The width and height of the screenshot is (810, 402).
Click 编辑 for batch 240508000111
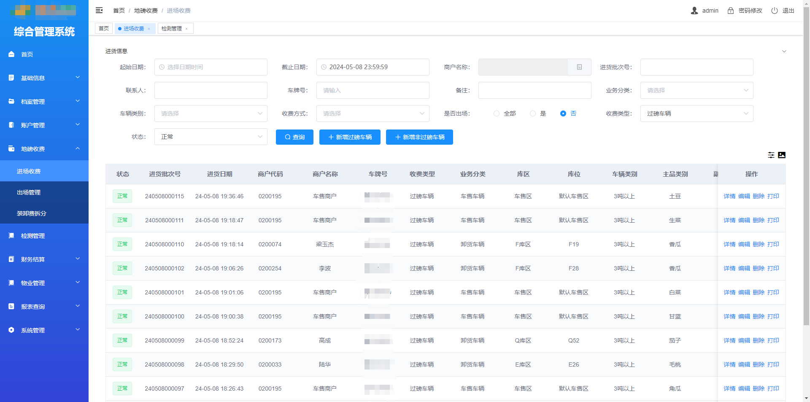744,220
